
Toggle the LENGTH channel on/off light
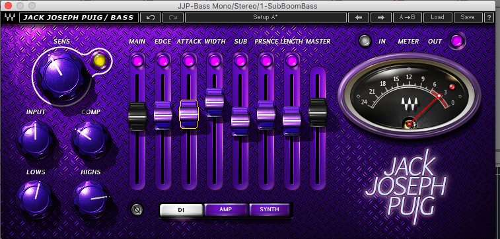tap(292, 60)
